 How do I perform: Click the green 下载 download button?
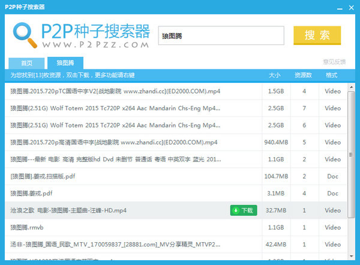click(x=244, y=210)
